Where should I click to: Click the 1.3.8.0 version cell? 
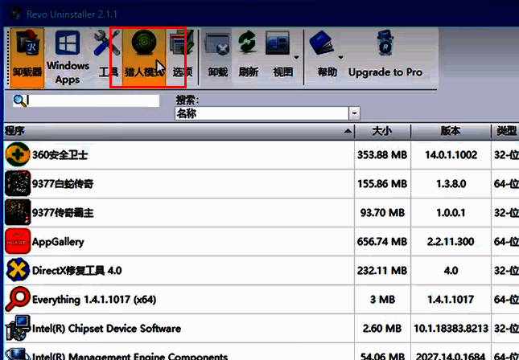(451, 183)
